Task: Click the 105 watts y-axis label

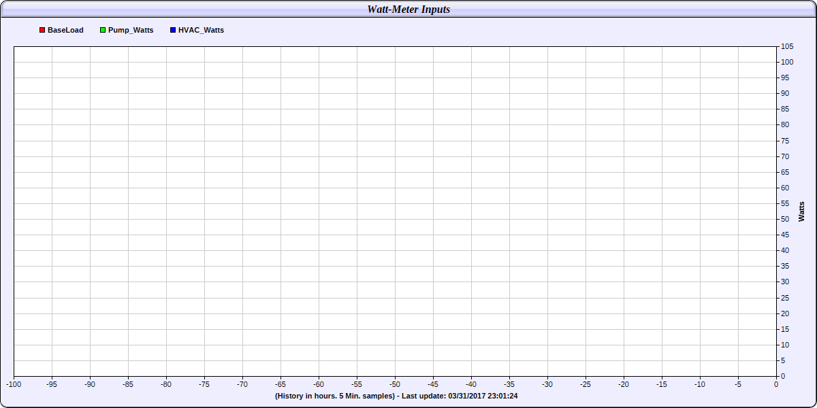Action: click(x=787, y=46)
